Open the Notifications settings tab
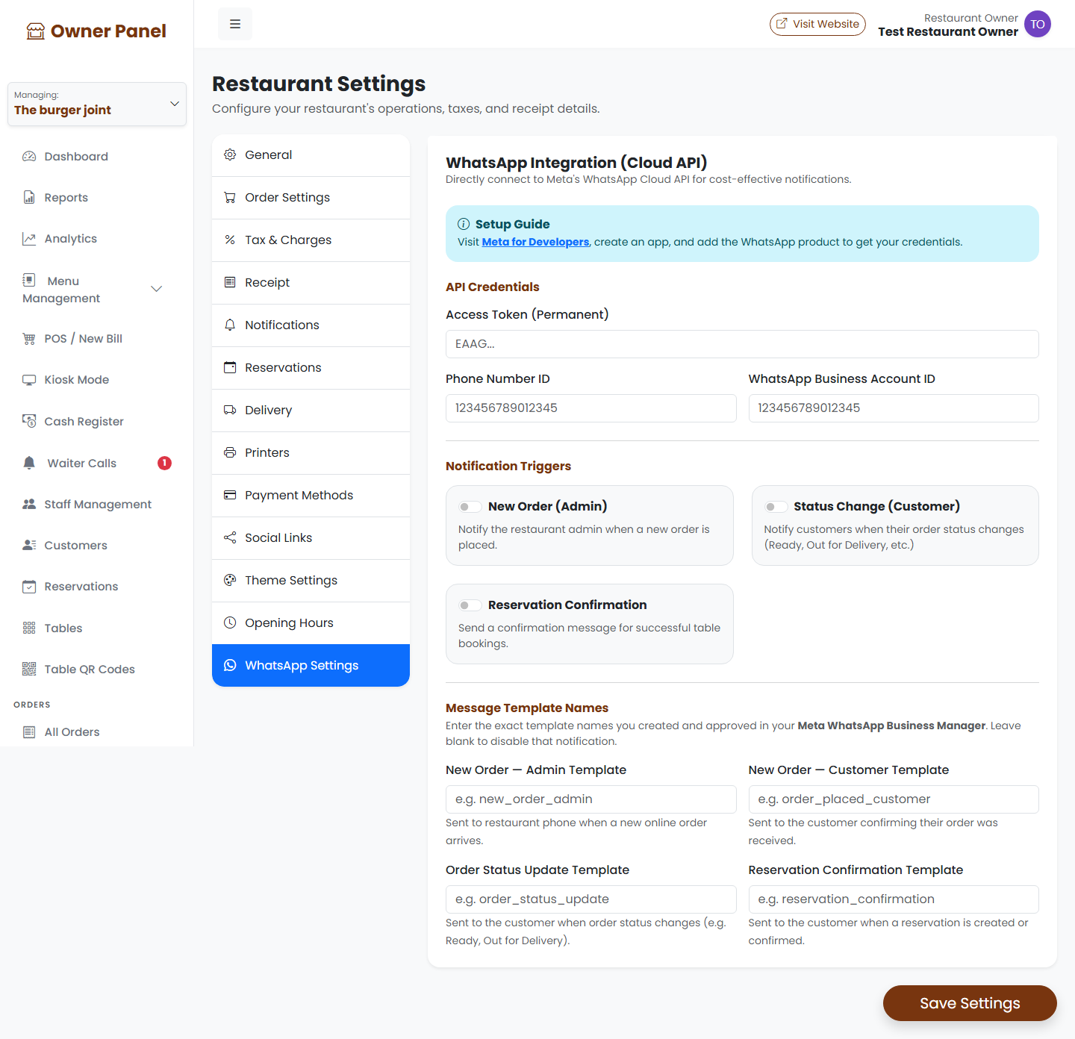The height and width of the screenshot is (1039, 1075). tap(311, 325)
